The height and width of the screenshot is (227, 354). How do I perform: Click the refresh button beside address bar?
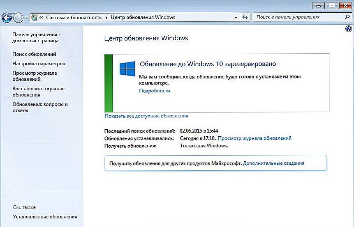245,17
